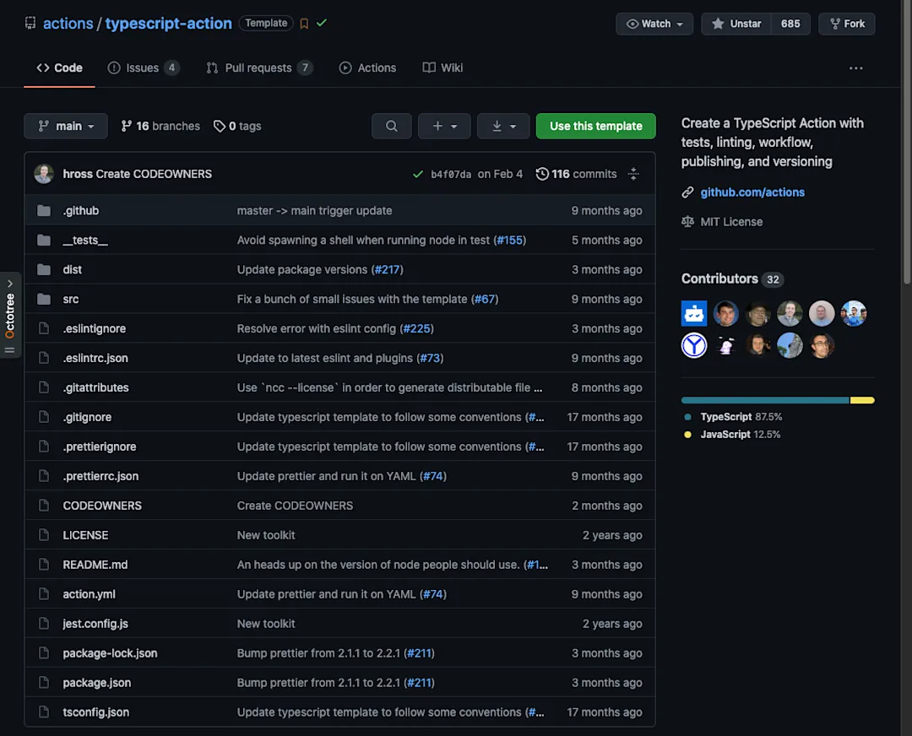Click the TypeScript section of the language bar
Screen dimensions: 912x736
point(760,400)
